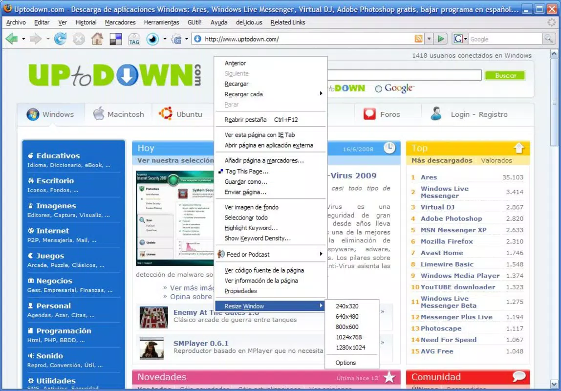The height and width of the screenshot is (391, 561).
Task: Click the UptoDown logo
Action: click(114, 75)
